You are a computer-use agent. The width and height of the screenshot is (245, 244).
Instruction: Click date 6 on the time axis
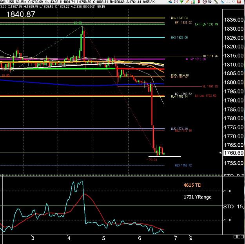tap(140, 238)
